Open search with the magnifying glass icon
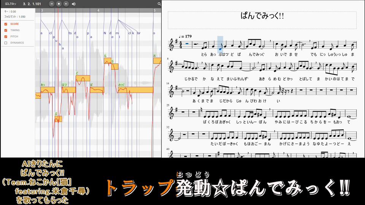365x205 pixels. click(159, 4)
